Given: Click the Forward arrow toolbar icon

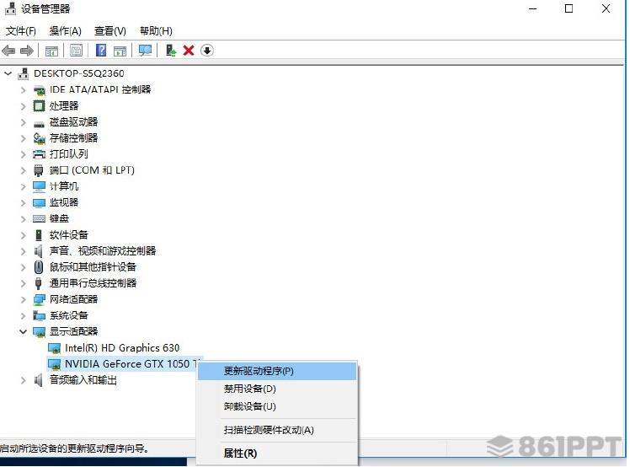Looking at the screenshot, I should pos(26,51).
